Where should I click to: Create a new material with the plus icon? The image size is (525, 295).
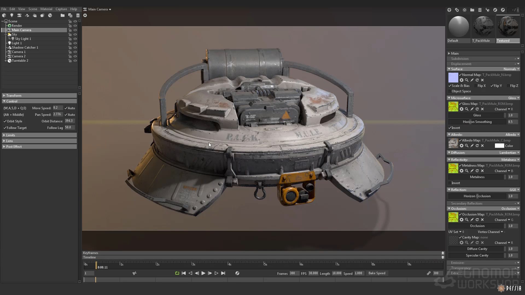coord(449,10)
